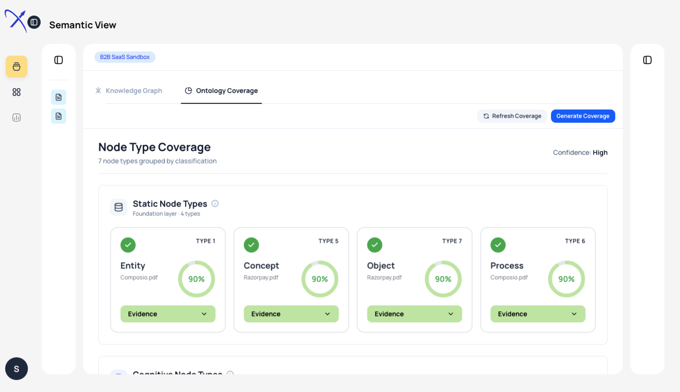680x392 pixels.
Task: Expand Evidence for the Concept card
Action: (x=291, y=314)
